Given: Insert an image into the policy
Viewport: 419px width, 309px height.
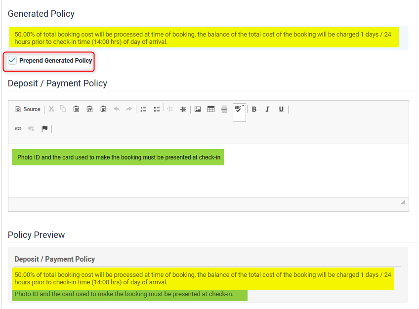Looking at the screenshot, I should coord(198,109).
